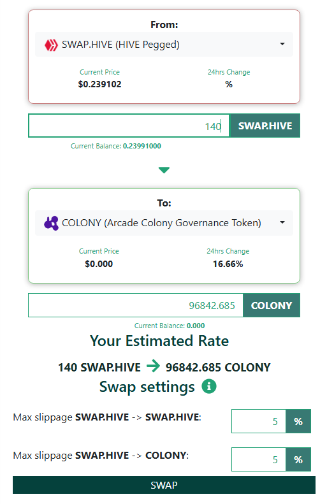Click the COLONY amount output field
The width and height of the screenshot is (327, 504).
[135, 305]
